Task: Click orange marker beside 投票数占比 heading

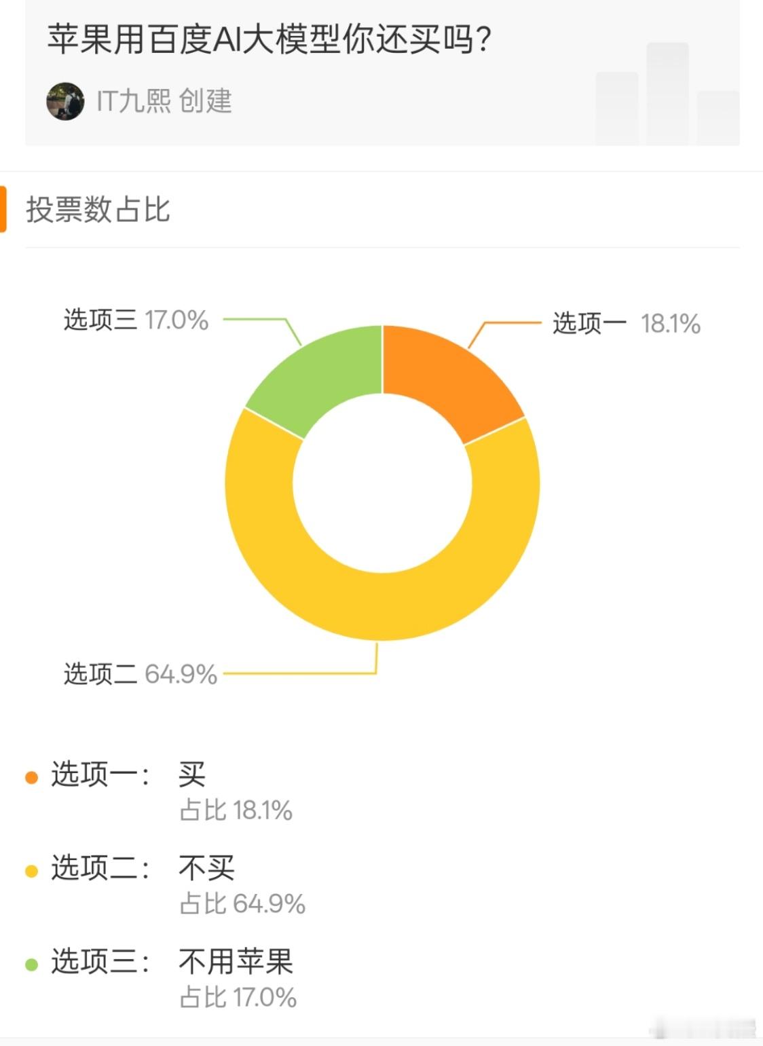Action: click(3, 209)
